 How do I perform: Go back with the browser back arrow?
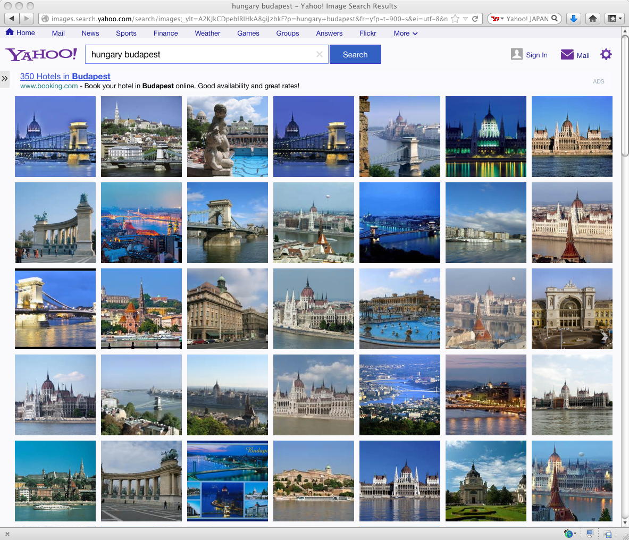(11, 19)
